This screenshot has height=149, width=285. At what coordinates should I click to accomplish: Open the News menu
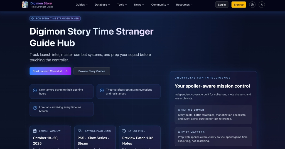[x=139, y=5]
